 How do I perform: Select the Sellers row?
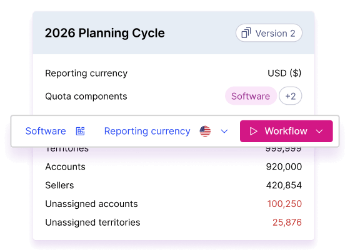pyautogui.click(x=174, y=185)
